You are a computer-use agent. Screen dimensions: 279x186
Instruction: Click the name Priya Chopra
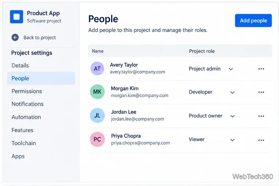tap(126, 136)
